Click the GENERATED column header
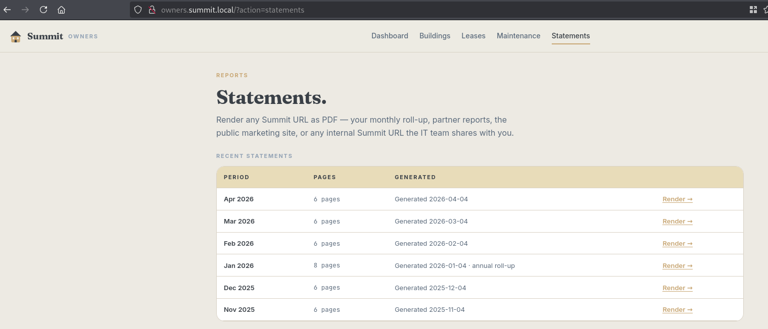Image resolution: width=768 pixels, height=329 pixels. pos(415,178)
